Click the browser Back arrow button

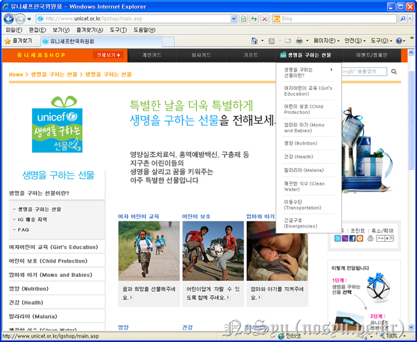pyautogui.click(x=8, y=19)
